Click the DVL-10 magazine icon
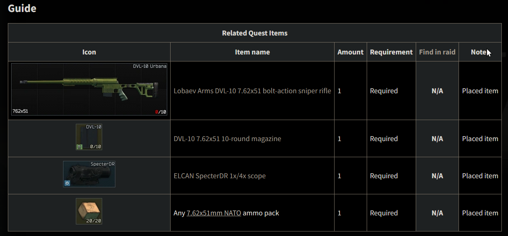Image resolution: width=508 pixels, height=236 pixels. click(x=89, y=137)
